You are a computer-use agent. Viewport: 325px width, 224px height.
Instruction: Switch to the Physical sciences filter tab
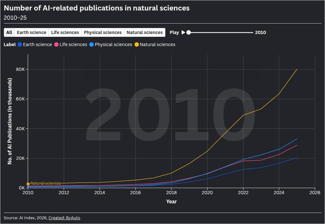[103, 32]
